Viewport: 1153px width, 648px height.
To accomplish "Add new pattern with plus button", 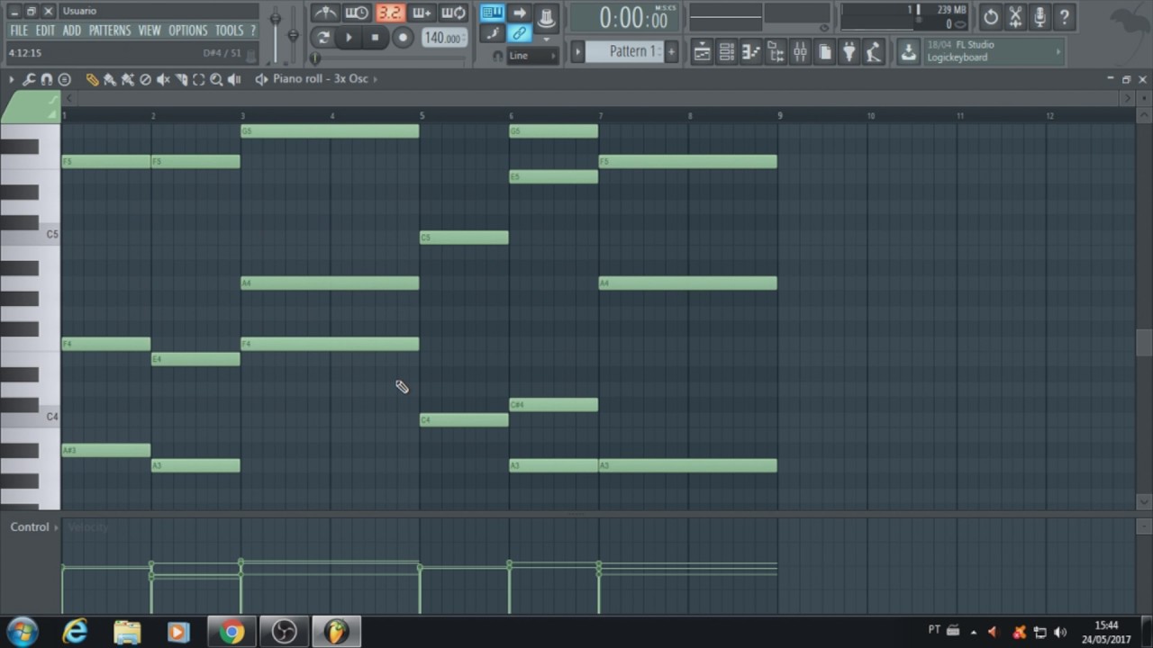I will 671,51.
